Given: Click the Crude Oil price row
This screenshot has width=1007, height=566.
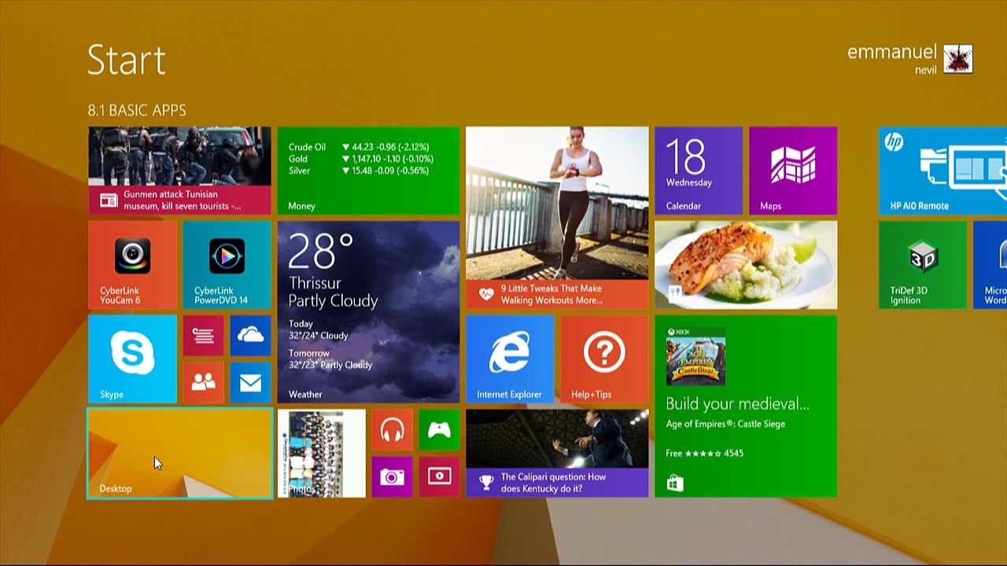Looking at the screenshot, I should 359,147.
